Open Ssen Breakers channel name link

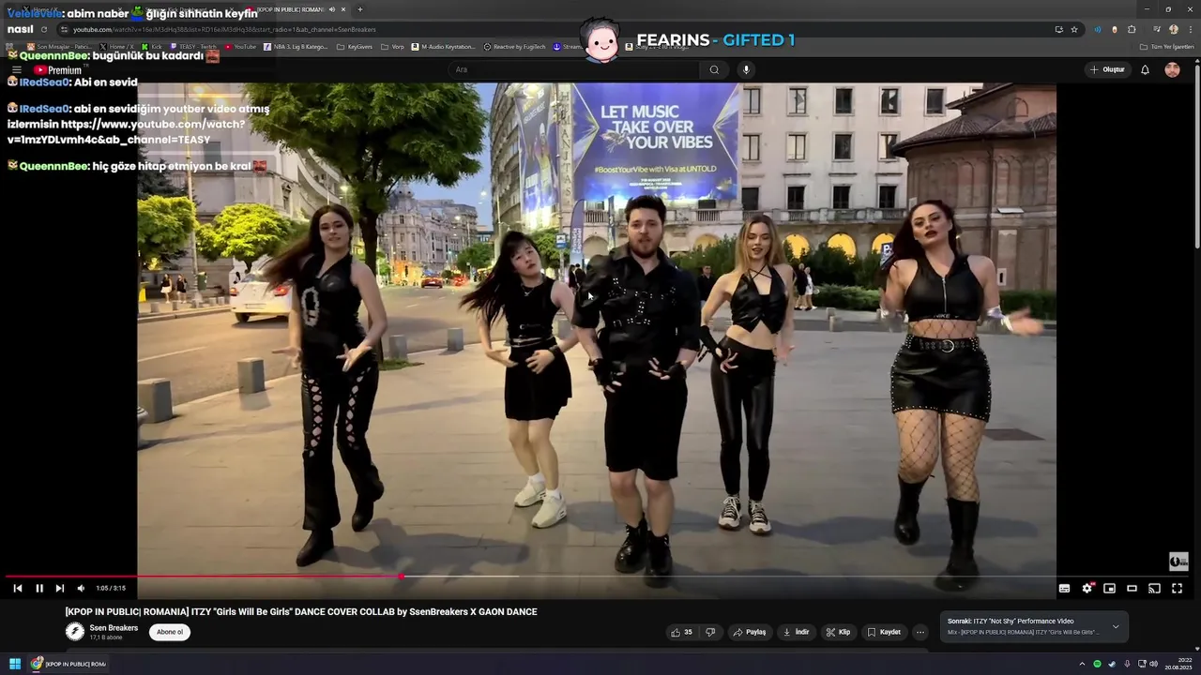tap(114, 628)
